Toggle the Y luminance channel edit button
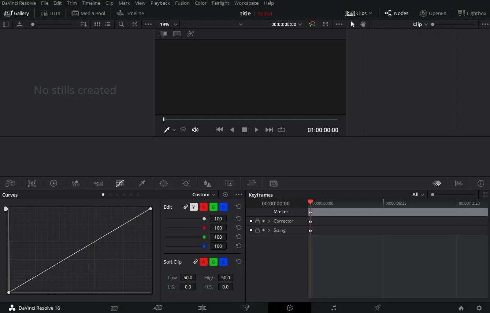The image size is (490, 313). [x=194, y=207]
